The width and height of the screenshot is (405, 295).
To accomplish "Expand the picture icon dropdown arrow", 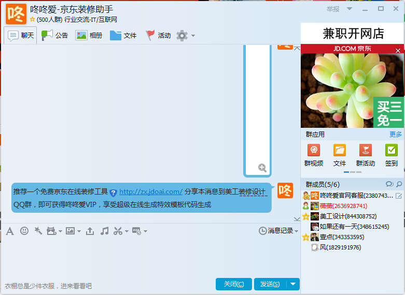I will [x=79, y=231].
